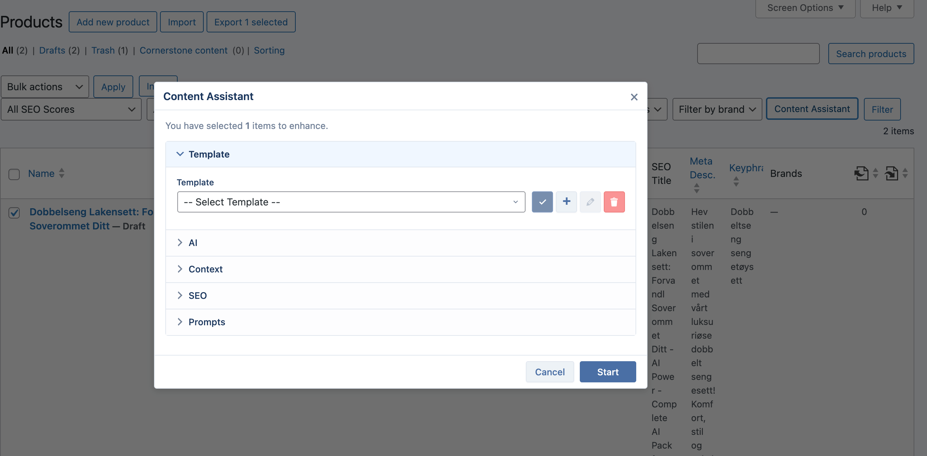Open the Dobbelseng Lakensett product link

pos(91,219)
